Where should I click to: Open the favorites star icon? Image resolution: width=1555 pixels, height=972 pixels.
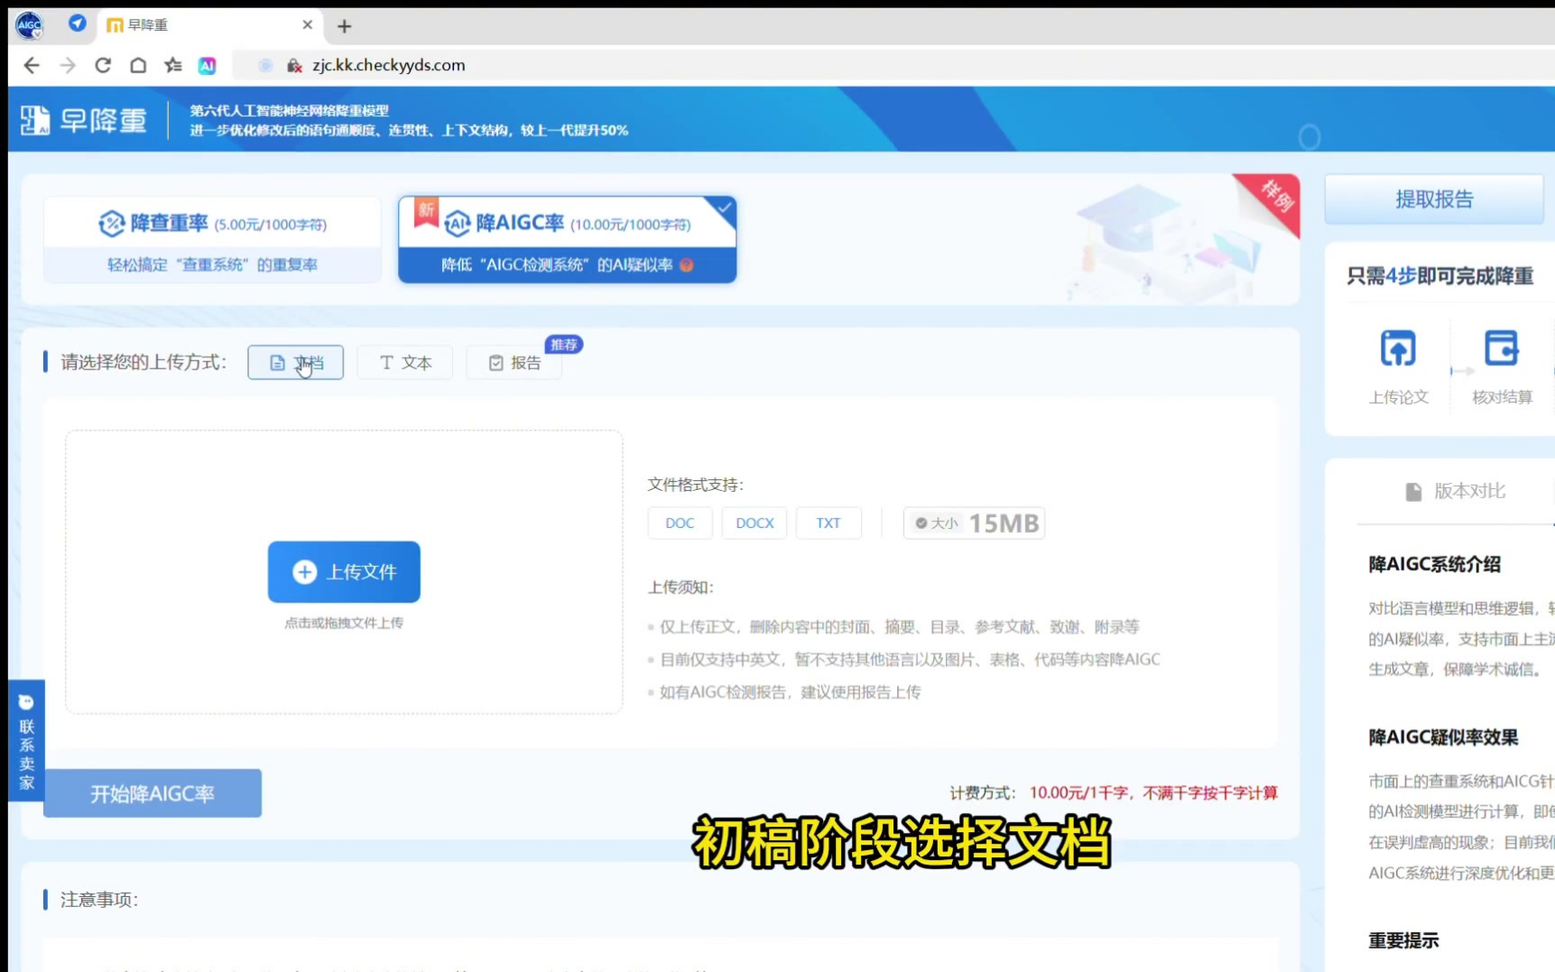pos(173,65)
